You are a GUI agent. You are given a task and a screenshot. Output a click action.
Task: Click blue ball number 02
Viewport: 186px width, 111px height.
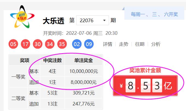(x=77, y=44)
